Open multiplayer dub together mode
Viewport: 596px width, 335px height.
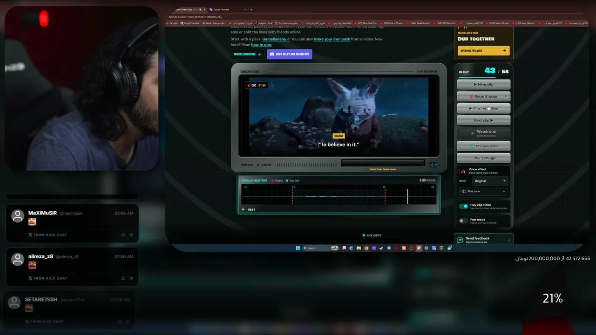tap(483, 51)
